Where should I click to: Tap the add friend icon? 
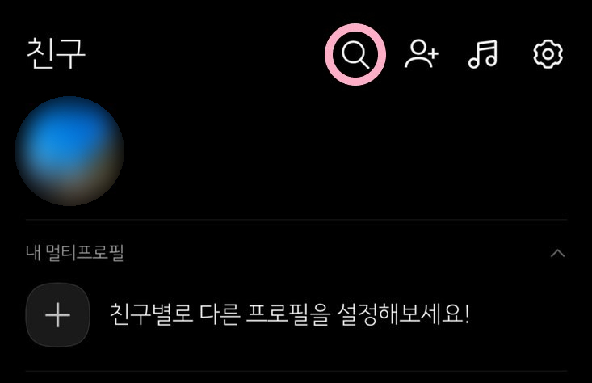pyautogui.click(x=422, y=54)
